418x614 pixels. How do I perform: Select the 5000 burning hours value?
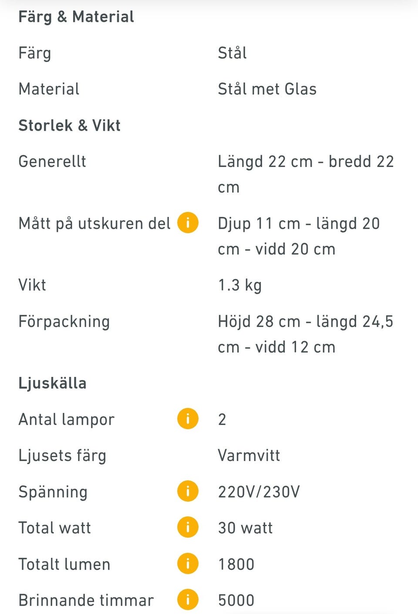tap(236, 600)
